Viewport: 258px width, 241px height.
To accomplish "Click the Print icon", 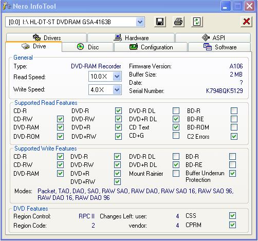I will point(178,22).
